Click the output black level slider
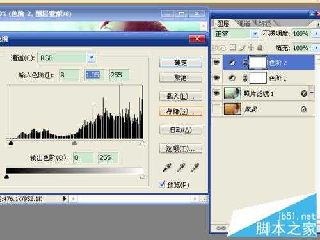The height and width of the screenshot is (240, 320). (x=6, y=177)
